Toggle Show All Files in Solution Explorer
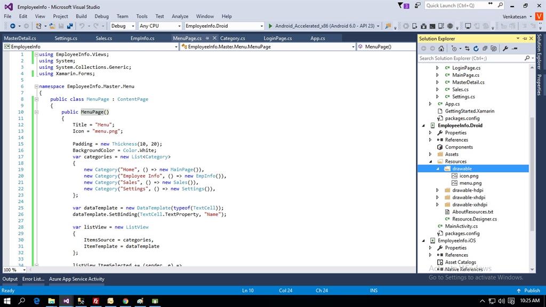Image resolution: width=546 pixels, height=307 pixels. click(493, 49)
